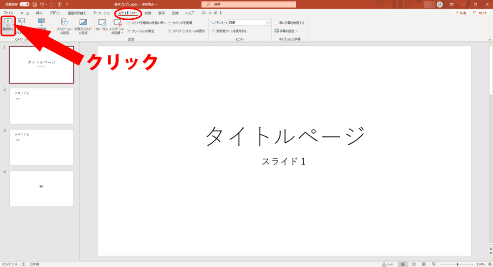This screenshot has width=493, height=267.
Task: Open Animations tab (アニメーション)
Action: point(102,13)
